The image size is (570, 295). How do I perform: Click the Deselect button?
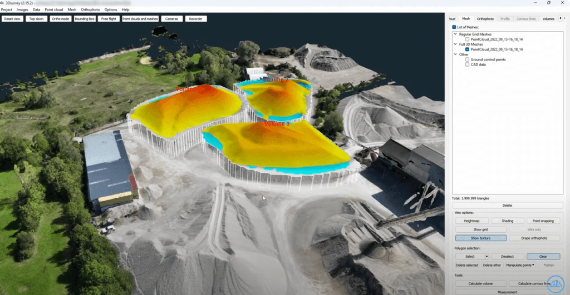click(x=507, y=257)
